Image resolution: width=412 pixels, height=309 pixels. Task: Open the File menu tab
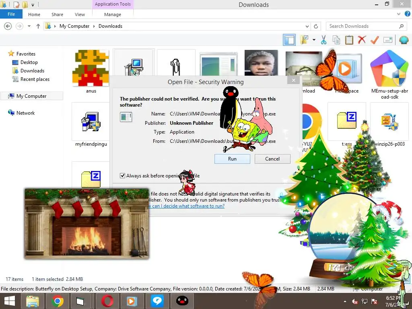11,14
